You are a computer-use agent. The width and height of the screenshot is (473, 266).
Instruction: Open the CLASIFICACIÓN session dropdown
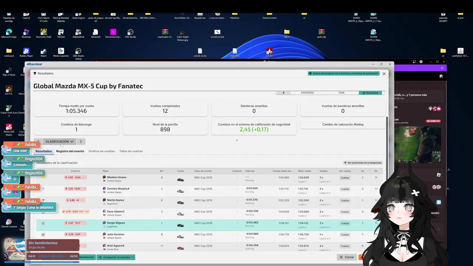click(x=59, y=141)
